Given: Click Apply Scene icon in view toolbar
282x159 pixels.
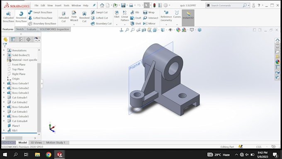Looking at the screenshot, I should 184,30.
